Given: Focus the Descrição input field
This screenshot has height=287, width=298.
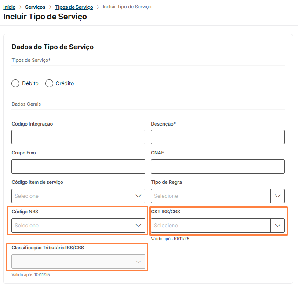Looking at the screenshot, I should (218, 137).
